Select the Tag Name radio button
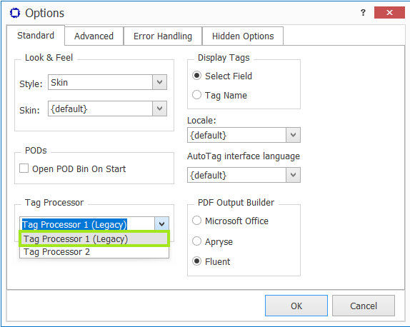 click(196, 95)
